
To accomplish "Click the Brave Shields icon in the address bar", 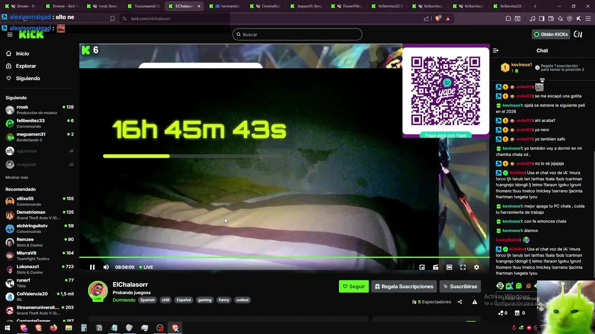I will pyautogui.click(x=437, y=19).
